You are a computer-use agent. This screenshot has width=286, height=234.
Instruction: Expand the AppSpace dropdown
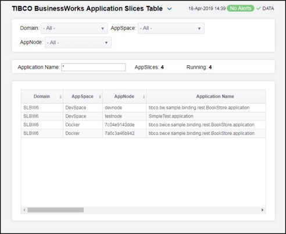(x=171, y=29)
